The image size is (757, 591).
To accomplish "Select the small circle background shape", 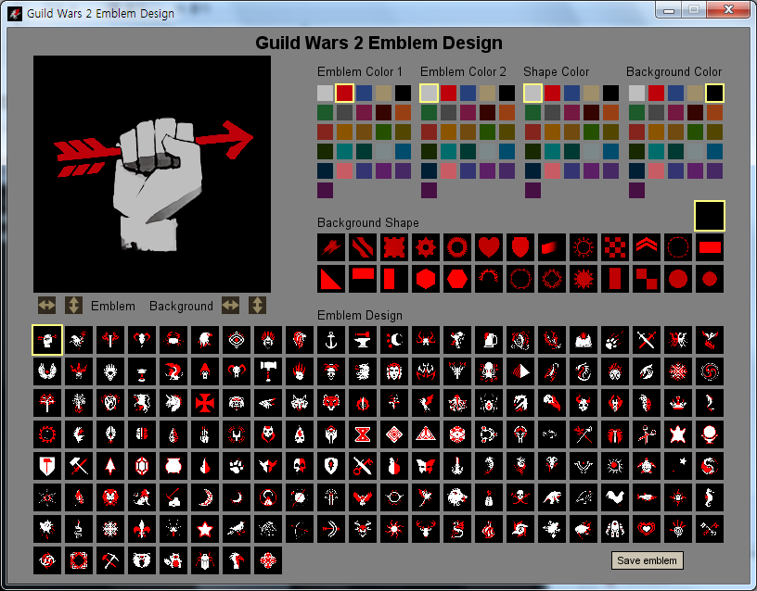I will click(710, 279).
